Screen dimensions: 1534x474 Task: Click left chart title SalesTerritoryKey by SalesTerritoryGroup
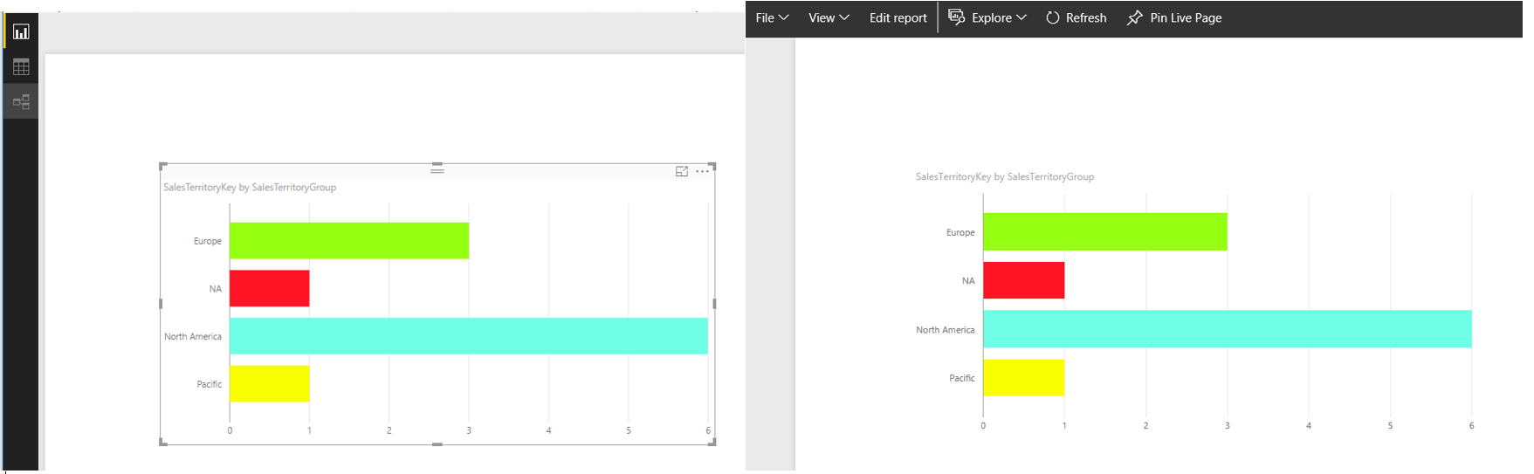point(250,188)
